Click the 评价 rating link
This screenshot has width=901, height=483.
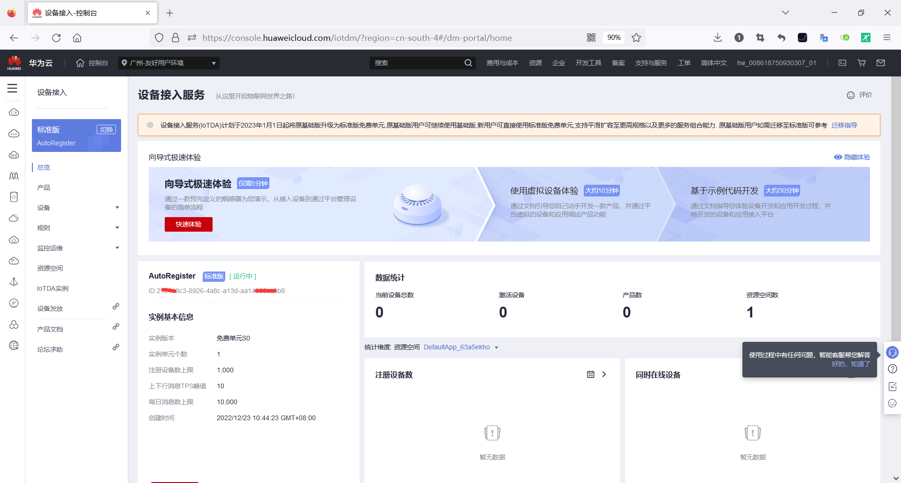(x=860, y=95)
